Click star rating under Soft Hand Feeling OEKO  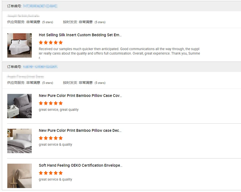[51, 173]
